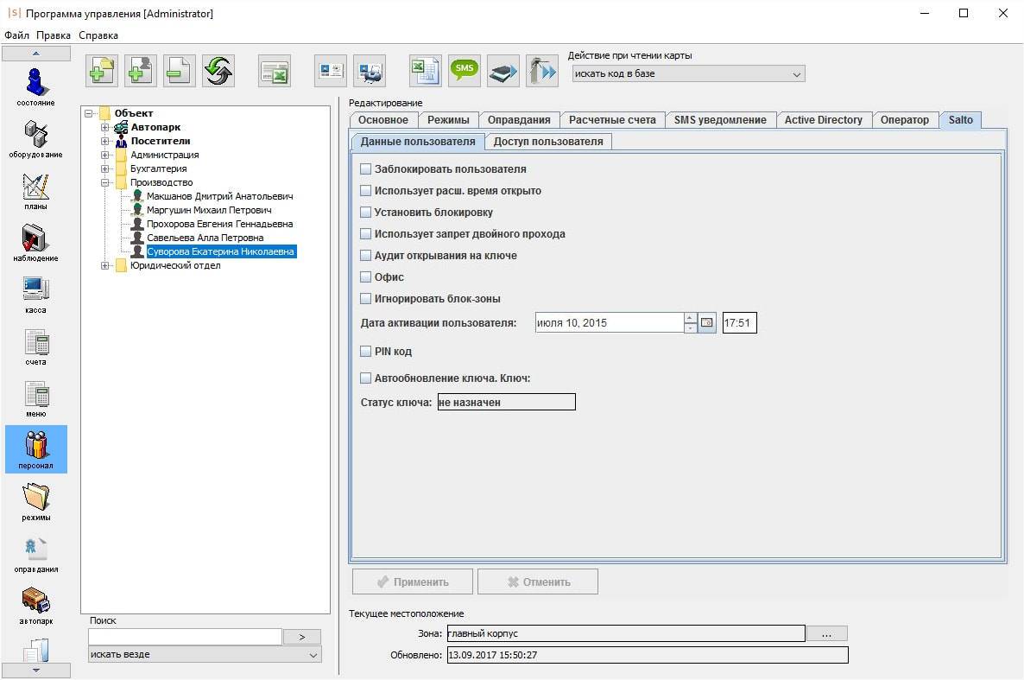
Task: Toggle the 'PIN код' checkbox
Action: (366, 352)
